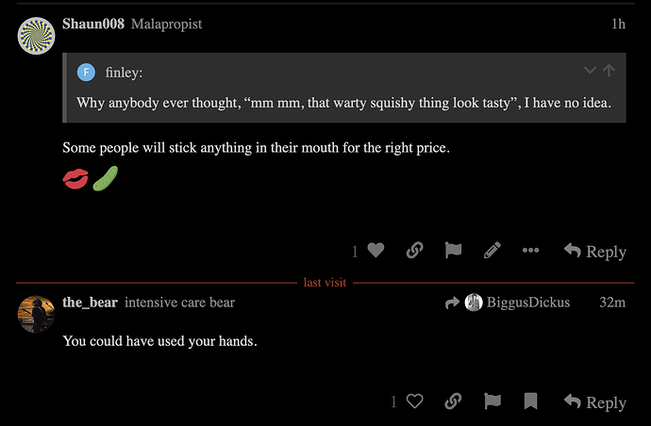Like the_bear's post with the heart

[414, 401]
